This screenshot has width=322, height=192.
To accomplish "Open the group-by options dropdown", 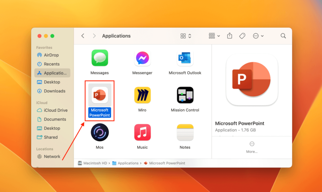I will 214,36.
